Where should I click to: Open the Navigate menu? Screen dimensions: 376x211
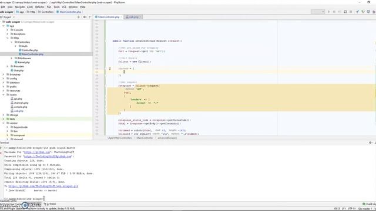(19, 7)
